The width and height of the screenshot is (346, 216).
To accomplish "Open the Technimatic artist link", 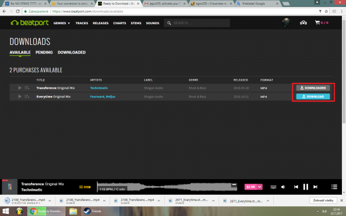I will 99,88.
